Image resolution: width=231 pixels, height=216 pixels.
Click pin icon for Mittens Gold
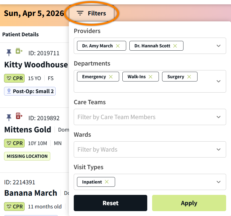9,117
